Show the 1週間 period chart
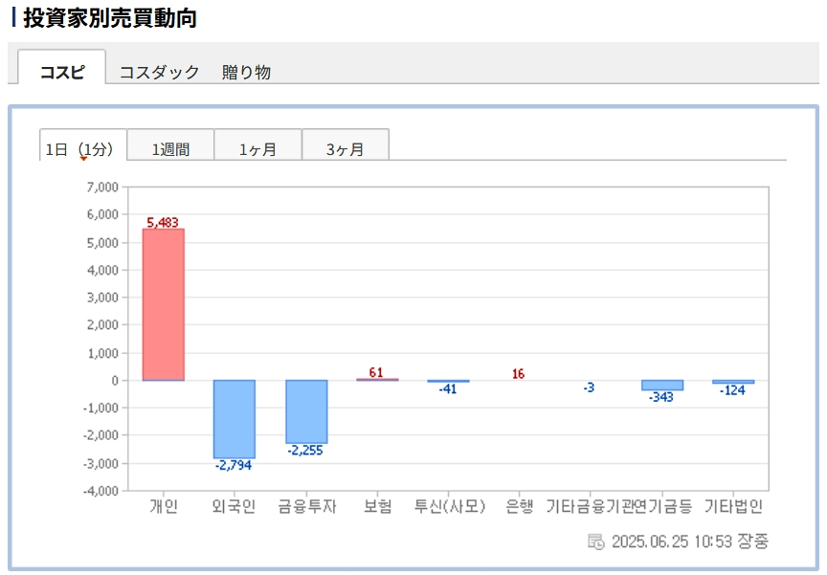 click(x=170, y=148)
